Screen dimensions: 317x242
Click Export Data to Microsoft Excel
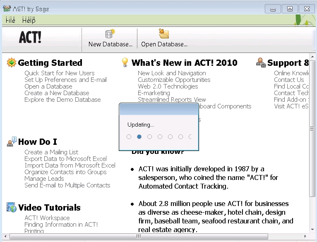[x=65, y=159]
